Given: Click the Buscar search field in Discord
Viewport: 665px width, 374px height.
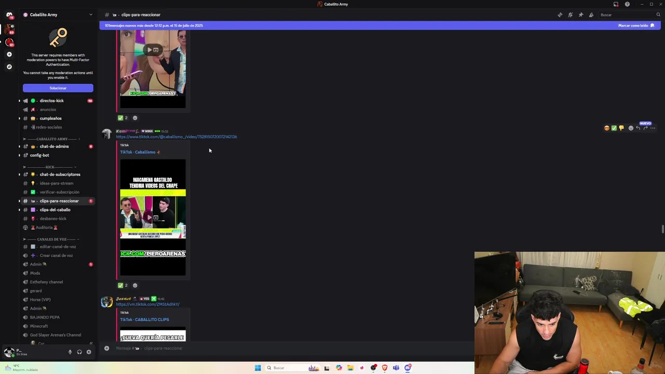Looking at the screenshot, I should [629, 15].
